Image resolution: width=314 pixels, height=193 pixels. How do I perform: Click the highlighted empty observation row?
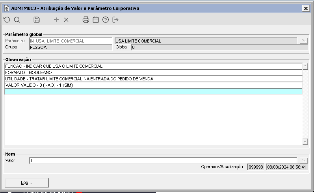[x=153, y=91]
